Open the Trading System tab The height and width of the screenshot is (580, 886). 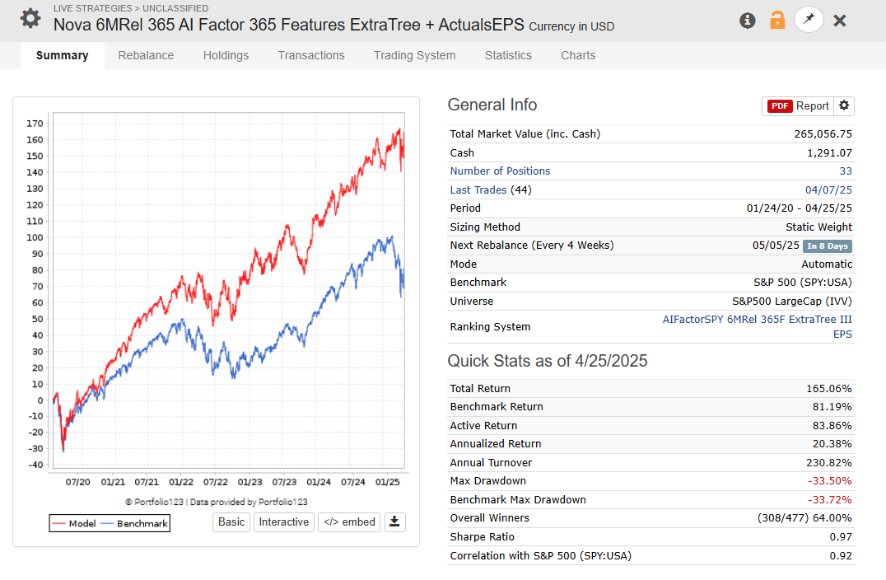[415, 55]
